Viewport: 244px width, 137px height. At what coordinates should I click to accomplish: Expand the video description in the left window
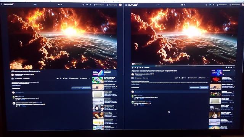point(16,85)
